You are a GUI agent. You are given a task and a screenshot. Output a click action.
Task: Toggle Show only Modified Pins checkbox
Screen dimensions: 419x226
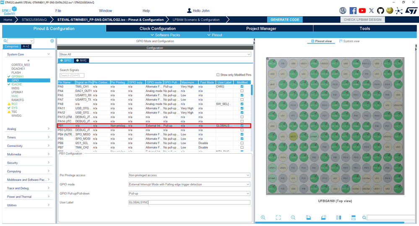[x=218, y=75]
